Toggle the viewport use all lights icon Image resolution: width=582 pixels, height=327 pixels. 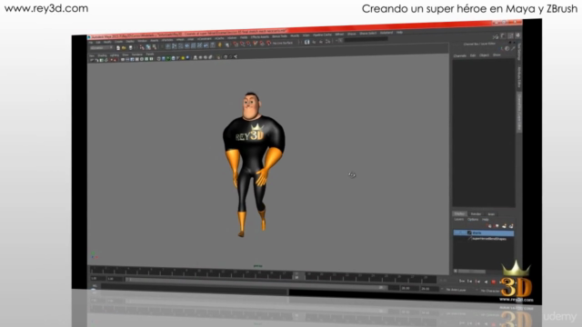click(x=183, y=58)
